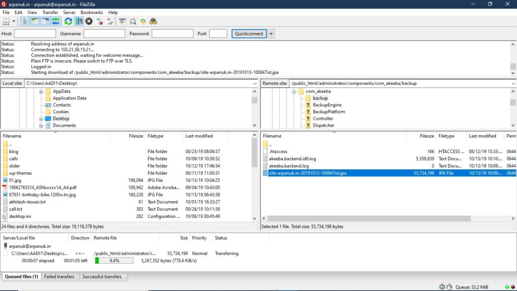Image resolution: width=517 pixels, height=291 pixels.
Task: Click the Host input field
Action: [35, 34]
